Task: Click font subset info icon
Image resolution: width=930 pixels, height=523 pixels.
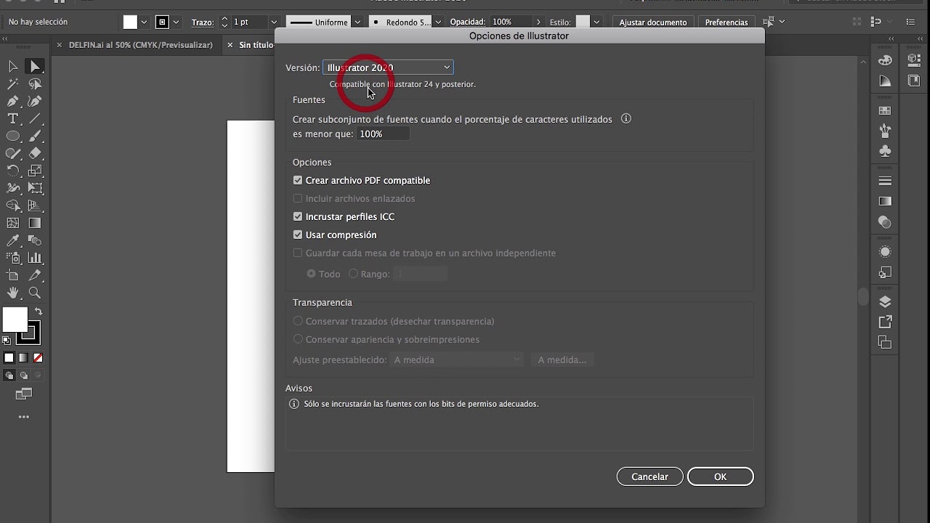Action: click(x=626, y=118)
